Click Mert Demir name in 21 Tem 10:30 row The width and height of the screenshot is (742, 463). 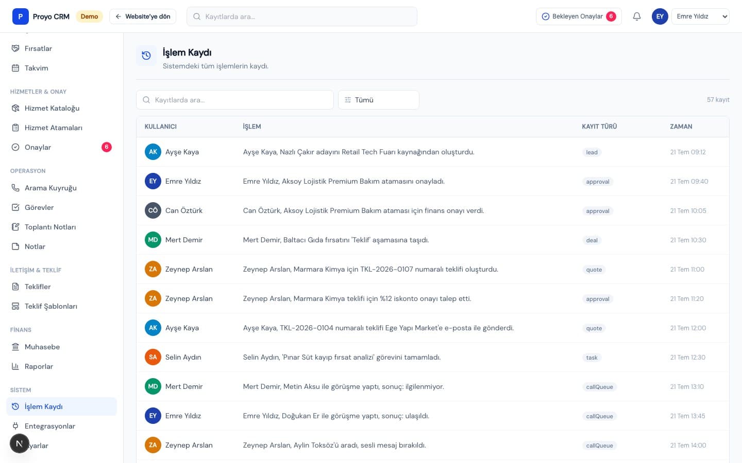coord(184,240)
